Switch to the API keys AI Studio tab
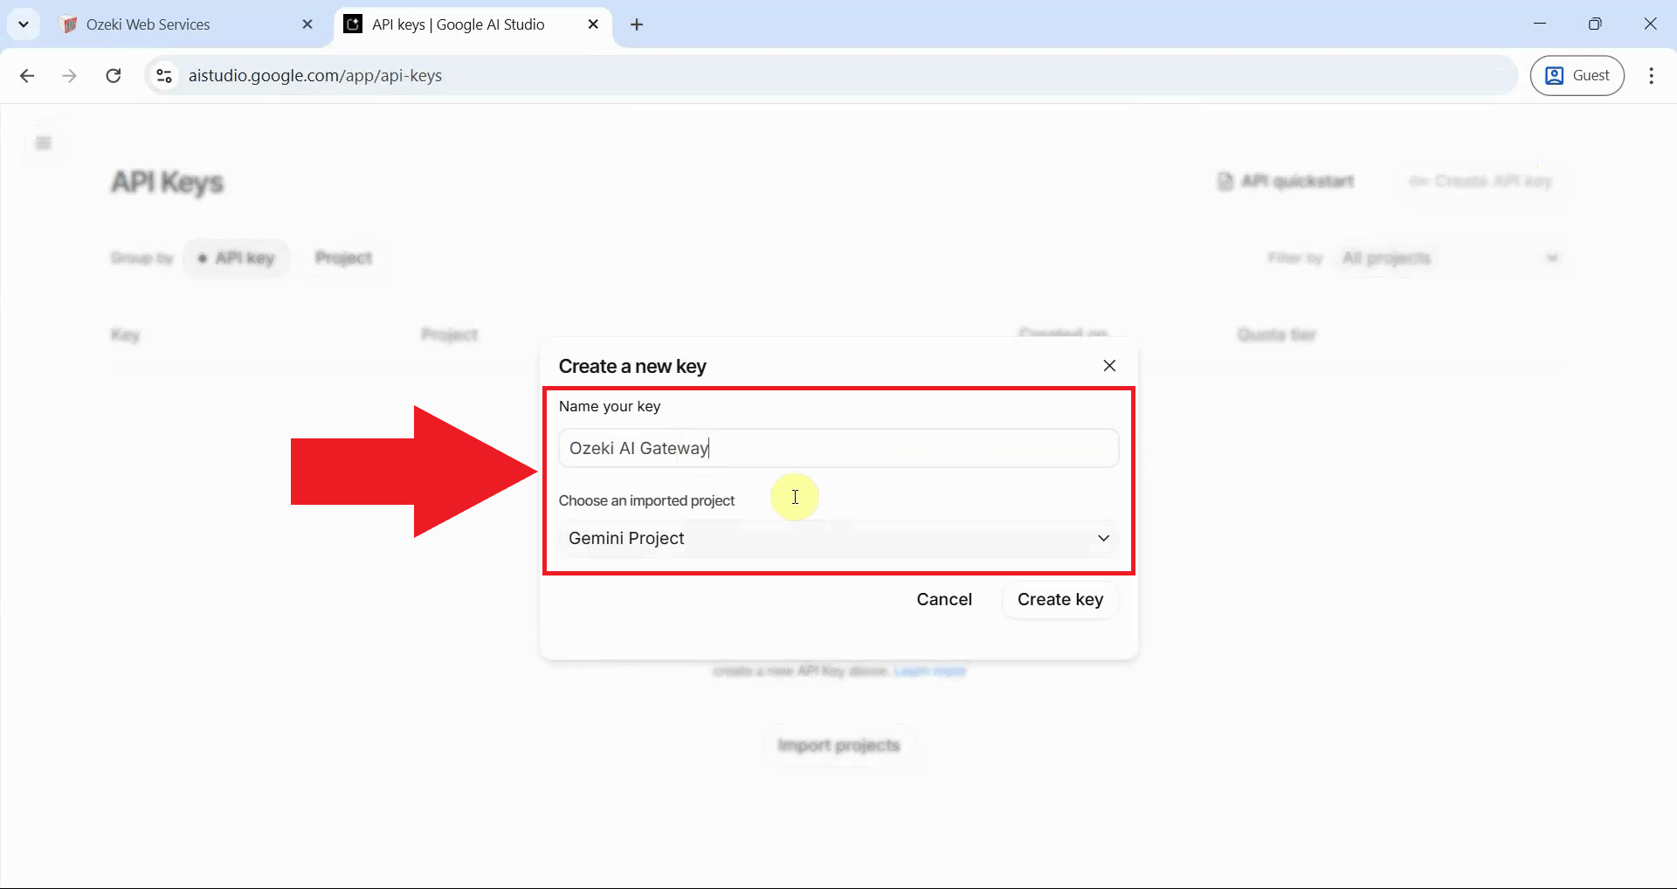The height and width of the screenshot is (889, 1677). click(x=460, y=24)
